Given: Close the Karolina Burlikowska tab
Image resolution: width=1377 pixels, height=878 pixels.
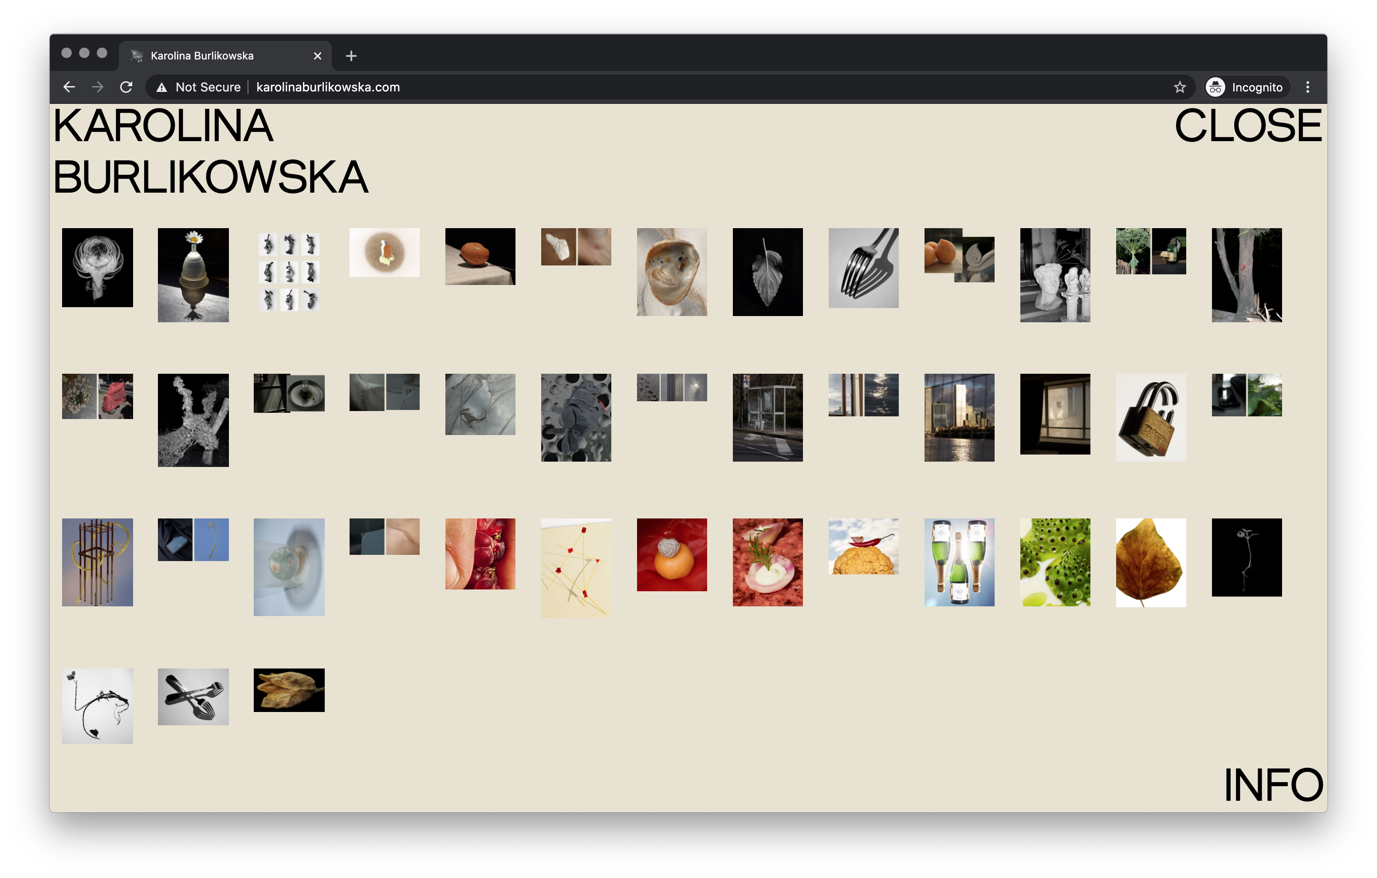Looking at the screenshot, I should coord(317,55).
